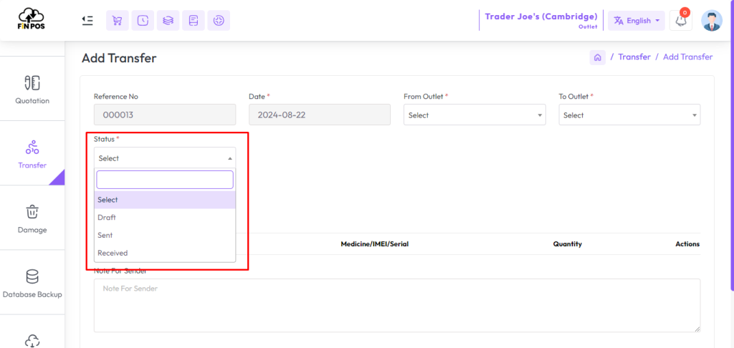Click the Add Transfer breadcrumb link

point(687,57)
